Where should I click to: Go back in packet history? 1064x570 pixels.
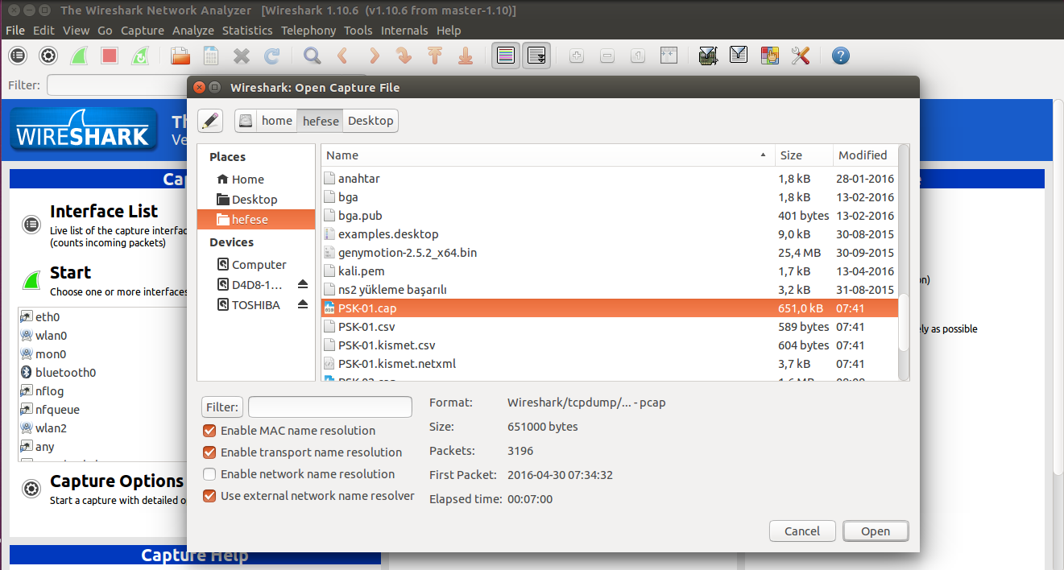pyautogui.click(x=342, y=56)
